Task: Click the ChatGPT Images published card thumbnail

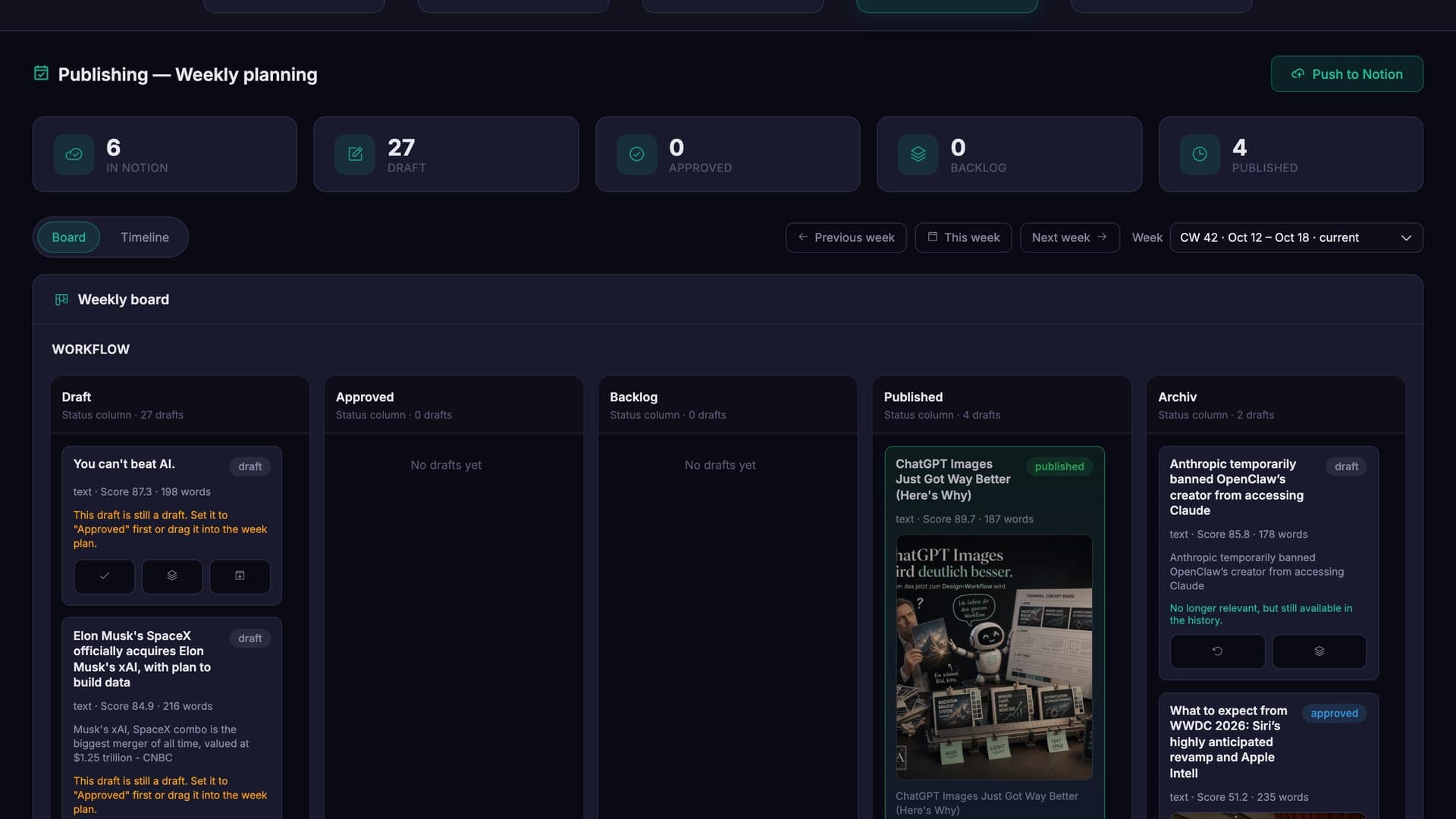Action: (994, 657)
